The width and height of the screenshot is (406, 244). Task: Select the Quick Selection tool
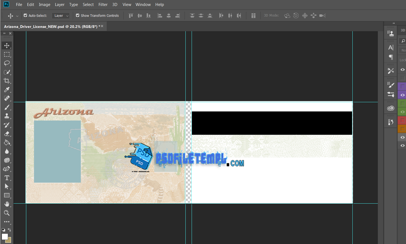coord(7,72)
